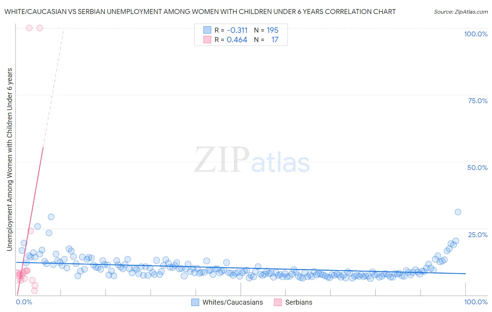492x312 pixels.
Task: Open the Source: ZipAtlas.com link
Action: 461,12
